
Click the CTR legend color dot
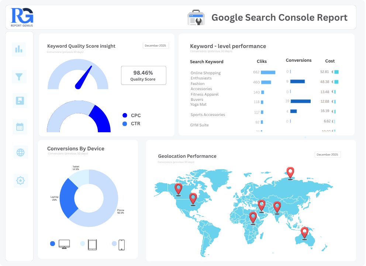coord(125,124)
